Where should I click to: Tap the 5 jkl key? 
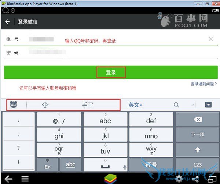click(x=105, y=134)
